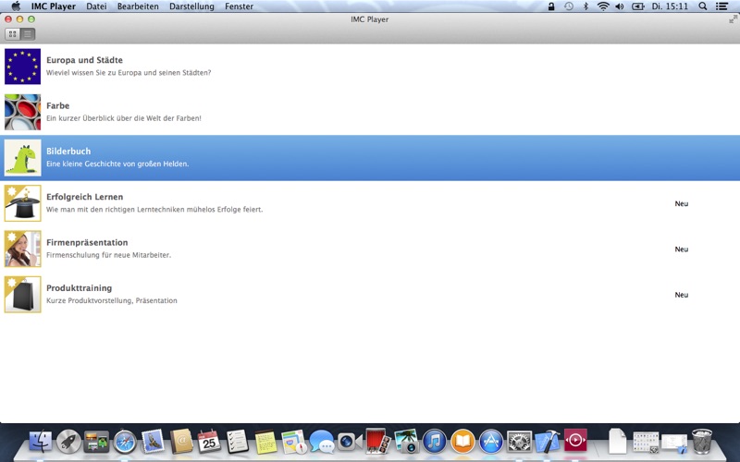Screen dimensions: 740x462
Task: Click 'Eine kleine Geschichte von großen Helden' text
Action: pos(117,164)
